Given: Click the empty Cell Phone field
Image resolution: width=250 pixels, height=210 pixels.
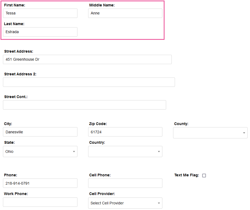Looking at the screenshot, I should [125, 183].
